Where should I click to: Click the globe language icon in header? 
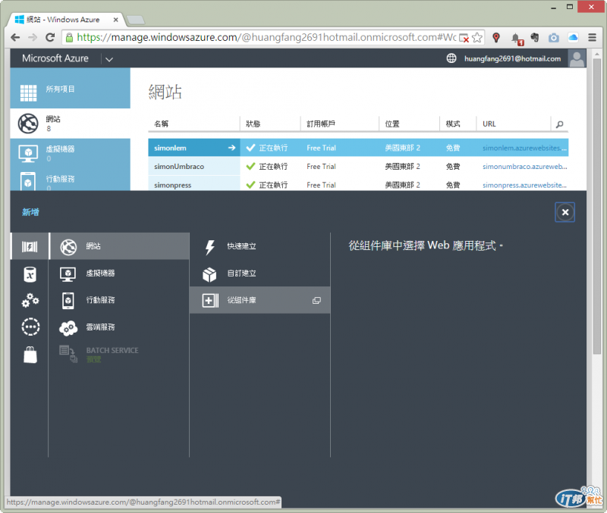point(451,58)
